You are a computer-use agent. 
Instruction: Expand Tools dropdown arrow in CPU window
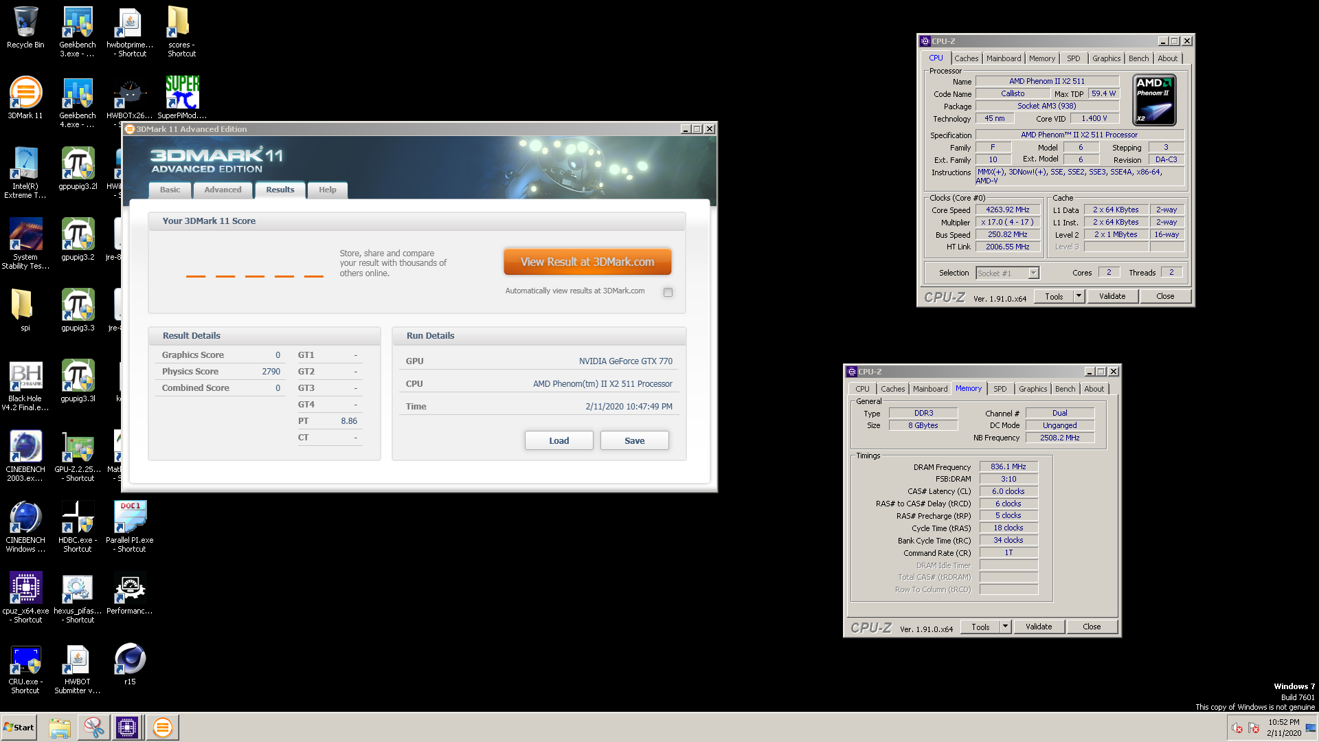1079,296
